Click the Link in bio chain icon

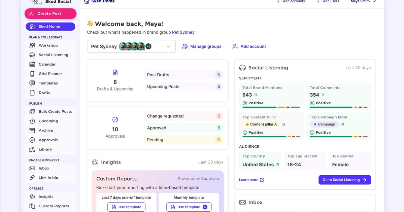[32, 178]
